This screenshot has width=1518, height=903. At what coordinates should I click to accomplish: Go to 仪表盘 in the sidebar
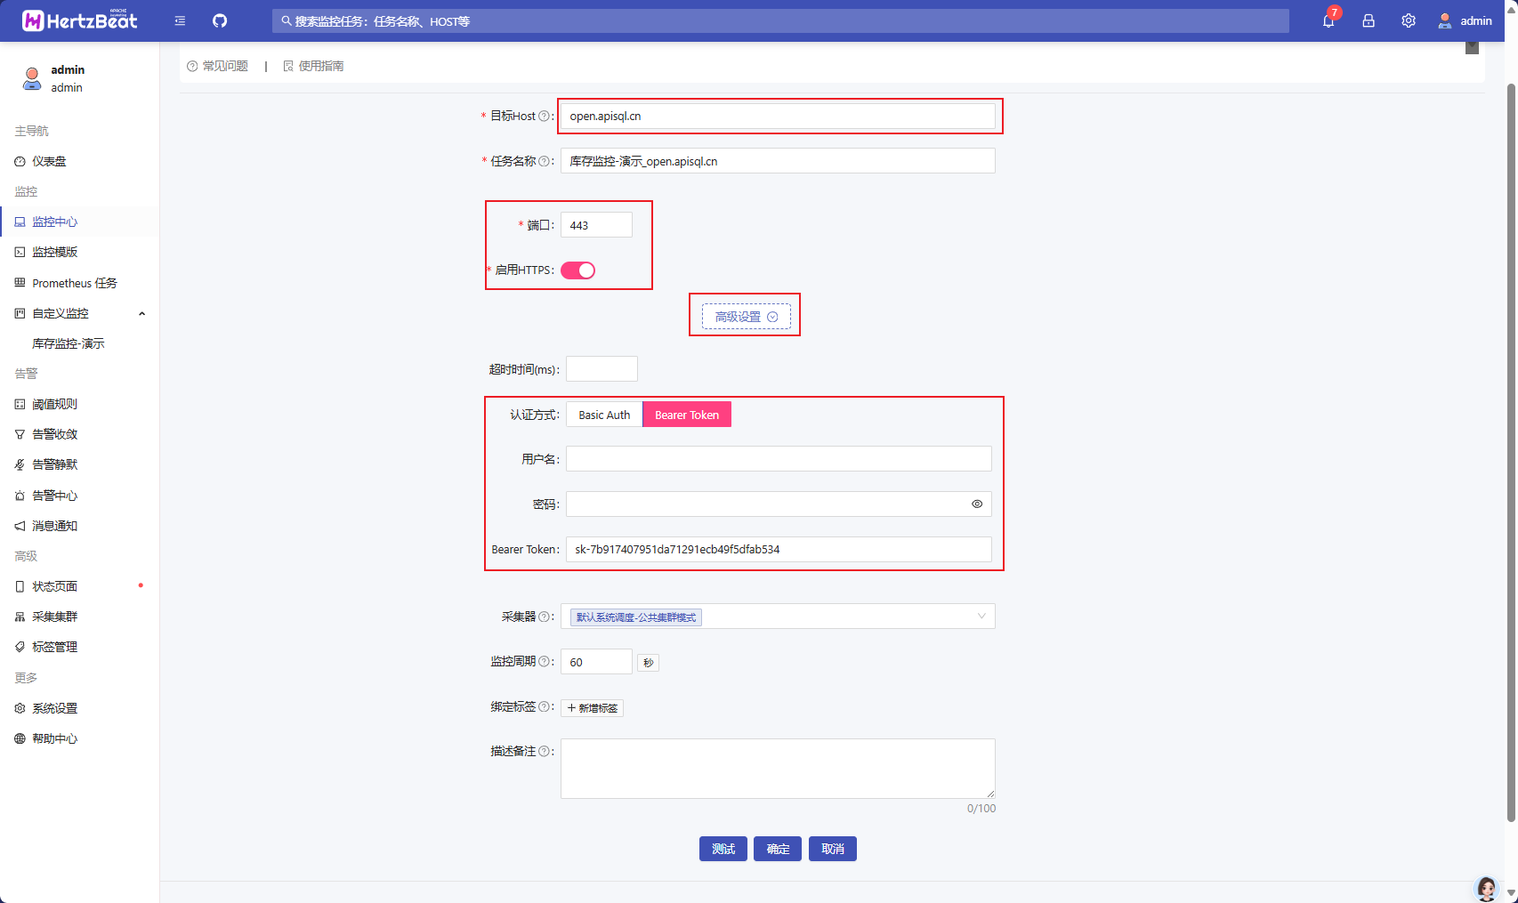coord(49,161)
